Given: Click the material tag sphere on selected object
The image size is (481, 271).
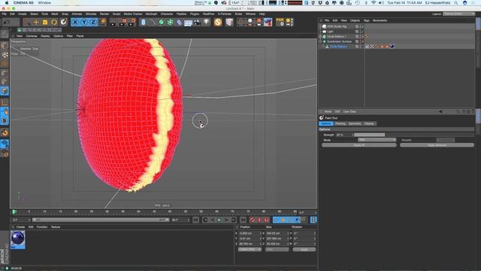Looking at the screenshot, I should pyautogui.click(x=392, y=47).
